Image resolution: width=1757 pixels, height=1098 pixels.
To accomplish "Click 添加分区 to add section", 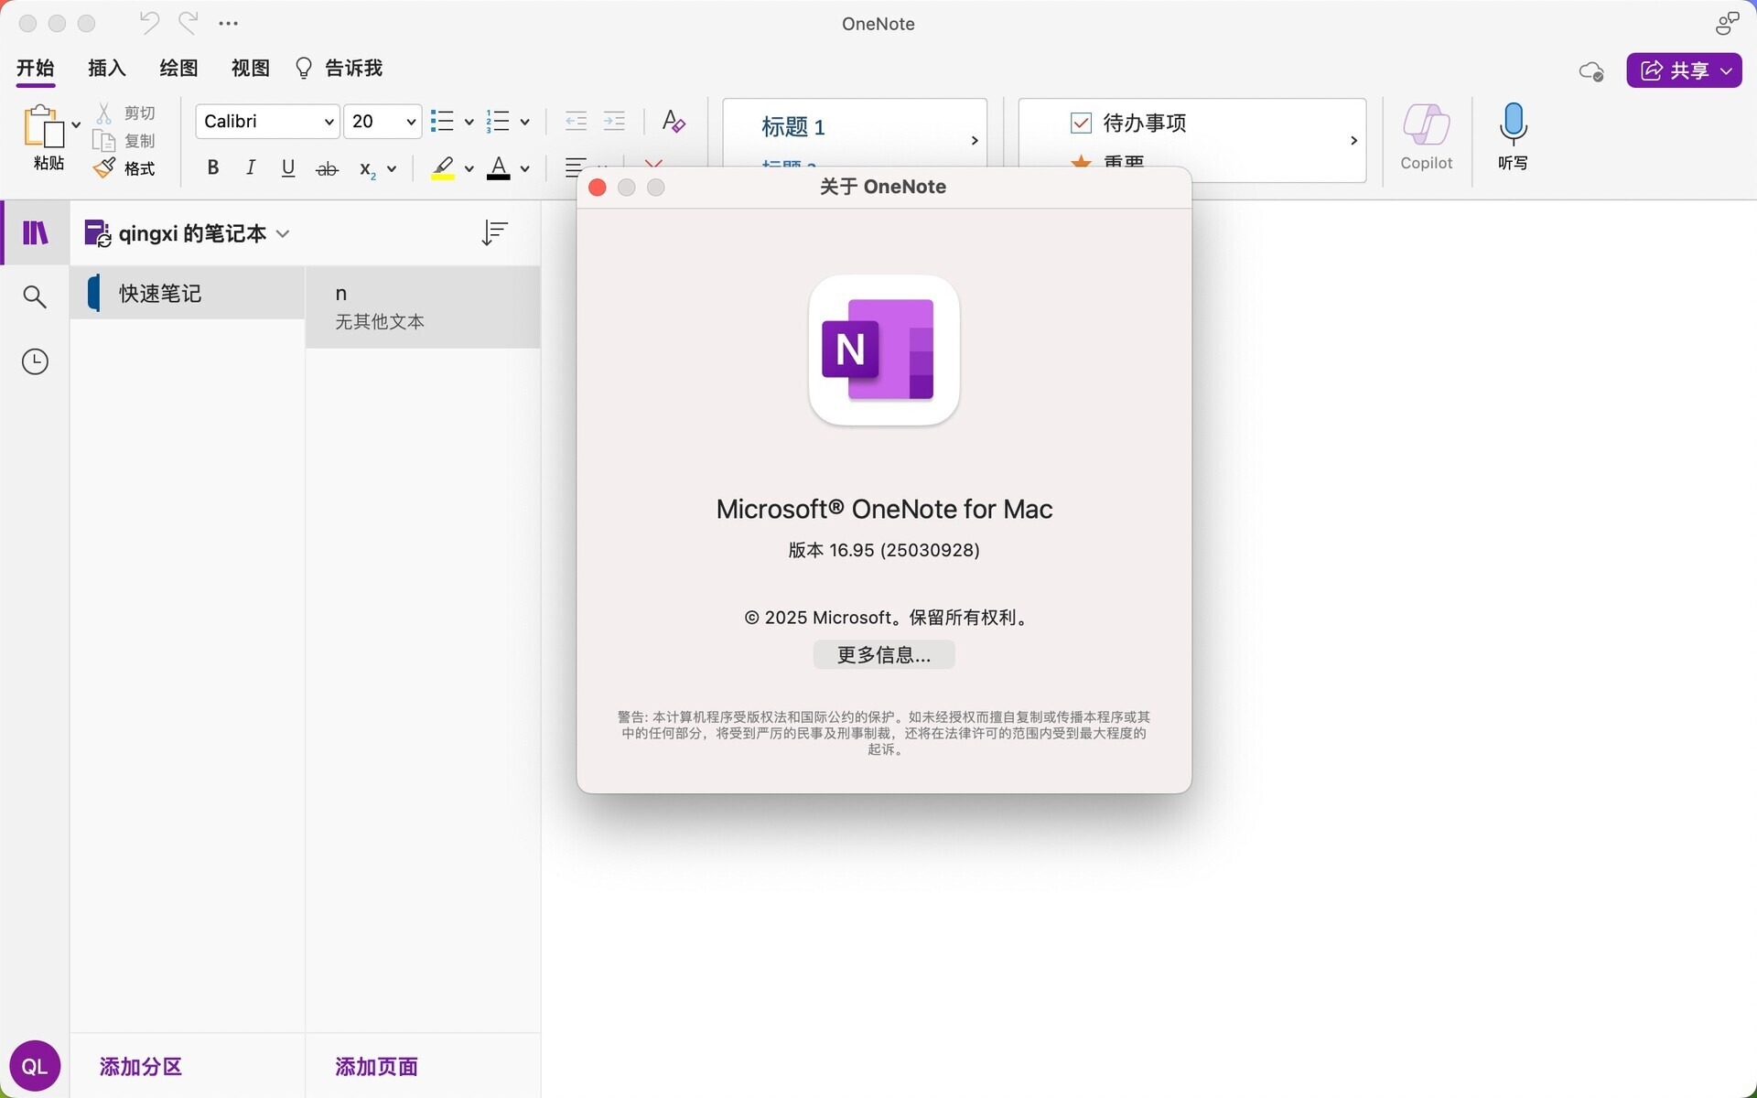I will (x=141, y=1066).
